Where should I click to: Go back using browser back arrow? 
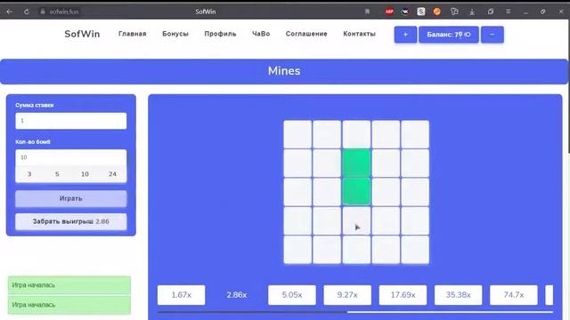[10, 12]
